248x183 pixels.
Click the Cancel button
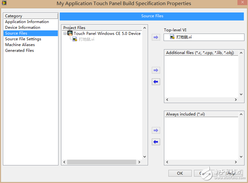(205, 173)
